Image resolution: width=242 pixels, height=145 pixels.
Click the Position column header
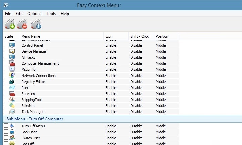point(166,36)
